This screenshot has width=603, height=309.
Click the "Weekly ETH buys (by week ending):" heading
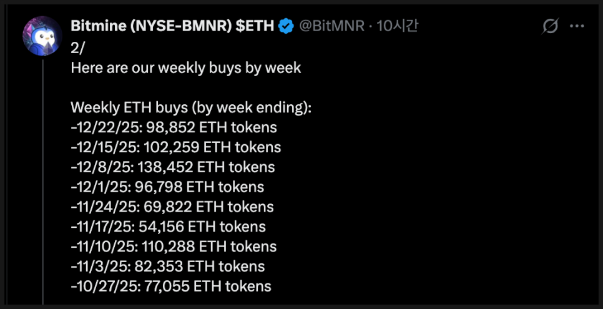(191, 107)
